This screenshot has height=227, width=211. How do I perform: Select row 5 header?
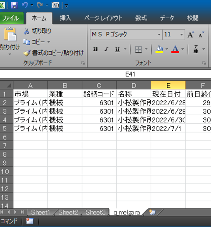click(x=6, y=128)
